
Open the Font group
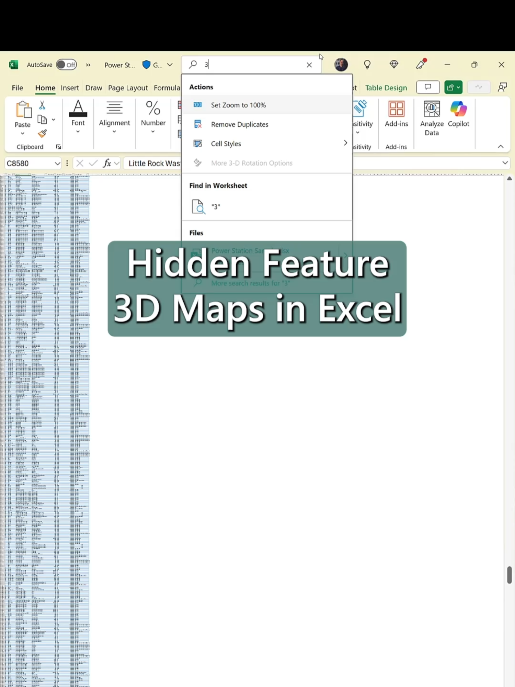pos(78,117)
